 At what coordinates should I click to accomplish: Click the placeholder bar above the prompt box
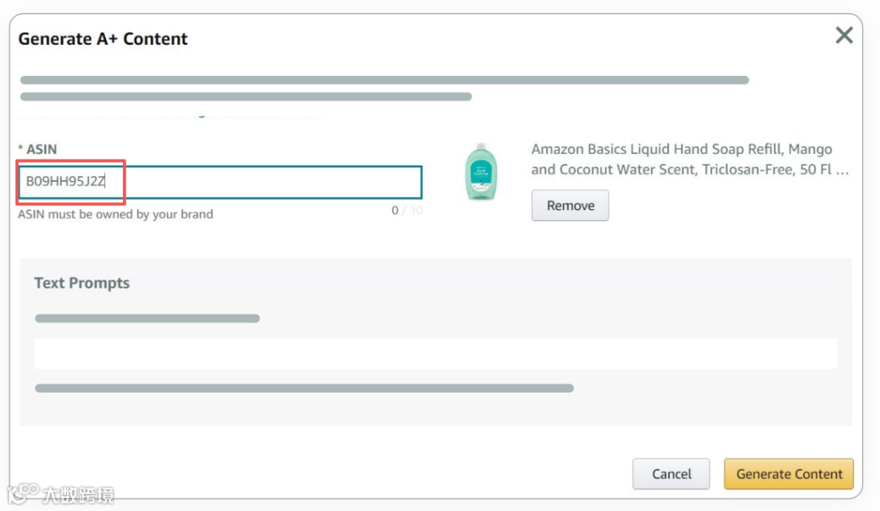point(147,318)
